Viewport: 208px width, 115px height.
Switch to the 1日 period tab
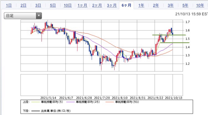[x=9, y=6]
